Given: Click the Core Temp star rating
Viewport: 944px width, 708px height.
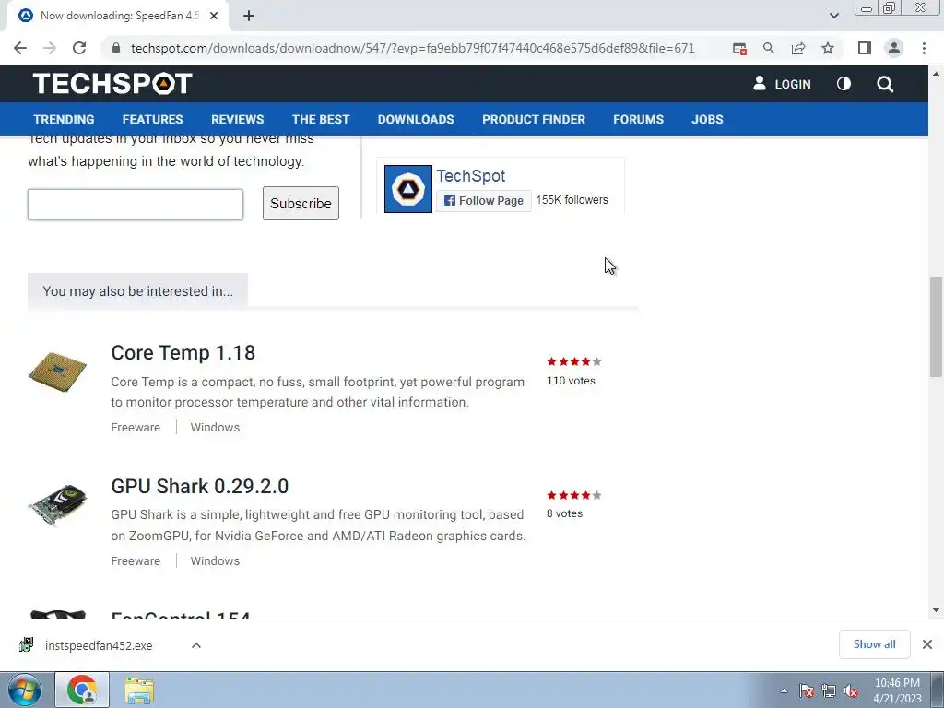Looking at the screenshot, I should pyautogui.click(x=573, y=361).
